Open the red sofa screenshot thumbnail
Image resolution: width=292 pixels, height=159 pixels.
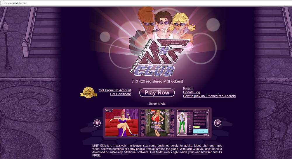pyautogui.click(x=121, y=123)
